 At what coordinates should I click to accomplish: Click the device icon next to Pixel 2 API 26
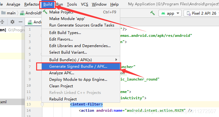point(189,13)
